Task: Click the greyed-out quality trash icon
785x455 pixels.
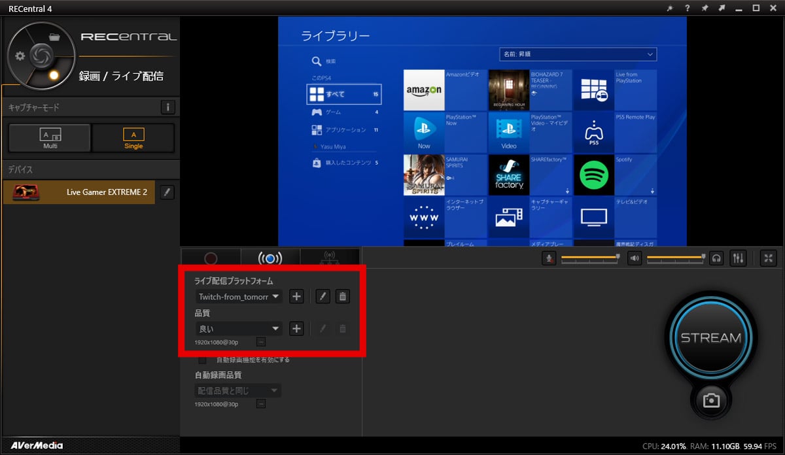Action: pyautogui.click(x=342, y=328)
